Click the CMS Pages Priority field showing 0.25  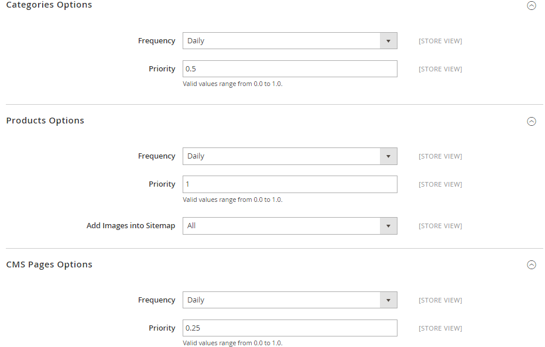click(290, 328)
